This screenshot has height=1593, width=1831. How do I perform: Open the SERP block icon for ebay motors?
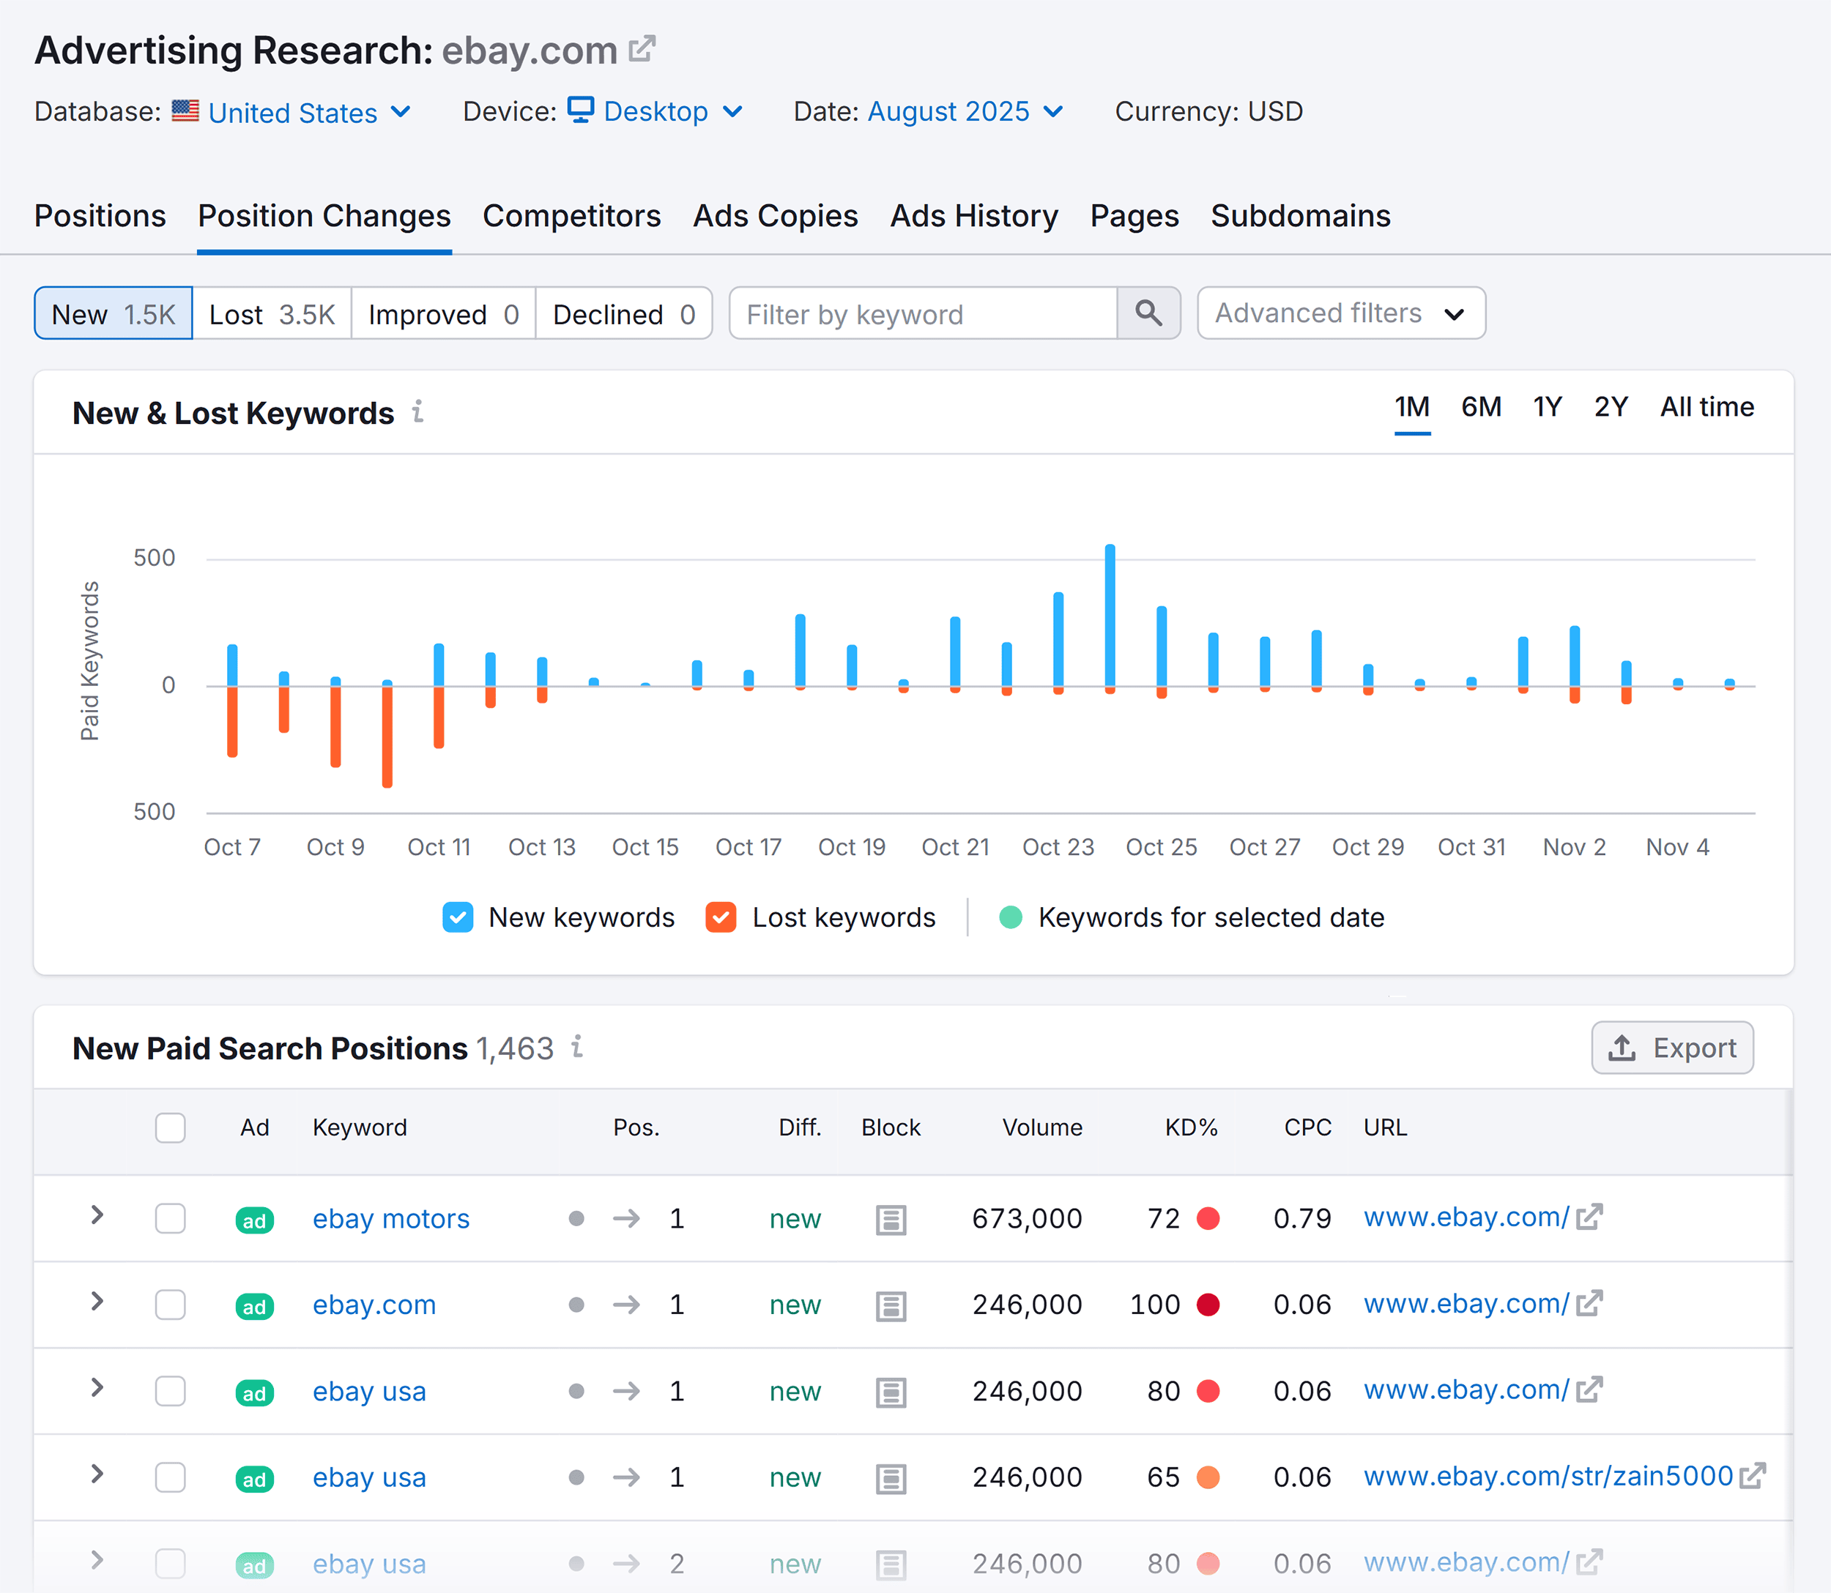pos(891,1219)
